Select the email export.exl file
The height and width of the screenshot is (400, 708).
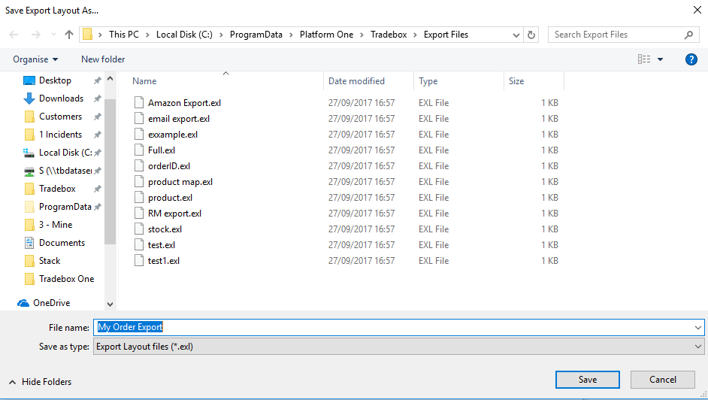pyautogui.click(x=179, y=119)
